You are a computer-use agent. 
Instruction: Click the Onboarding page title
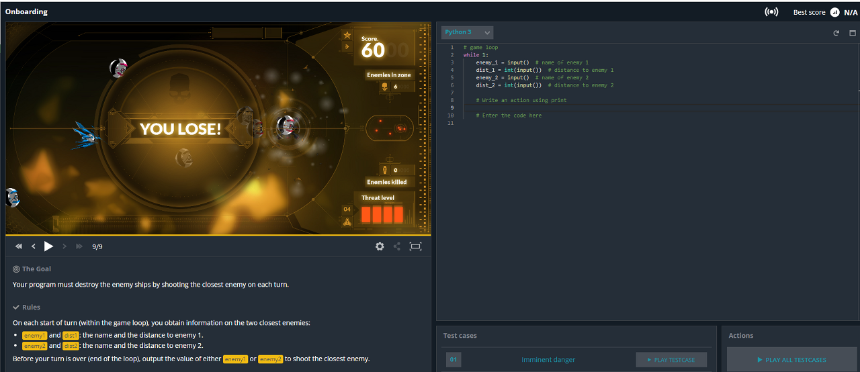(26, 12)
